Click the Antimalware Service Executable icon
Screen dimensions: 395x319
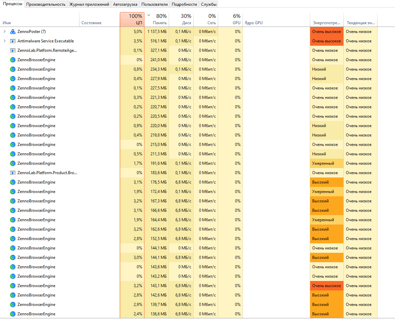(13, 41)
